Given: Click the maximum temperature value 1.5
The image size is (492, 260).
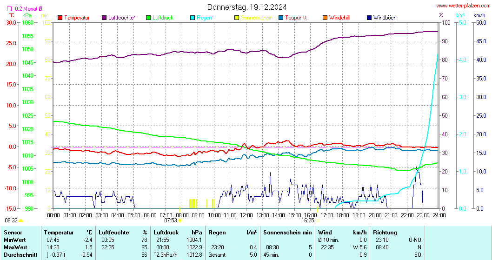Looking at the screenshot, I should (x=89, y=247).
